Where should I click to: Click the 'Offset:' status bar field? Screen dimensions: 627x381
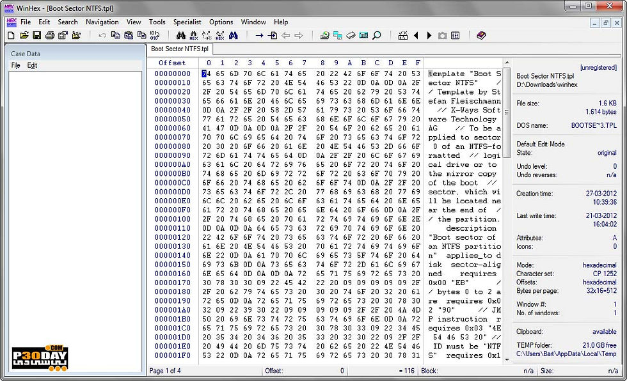click(305, 371)
